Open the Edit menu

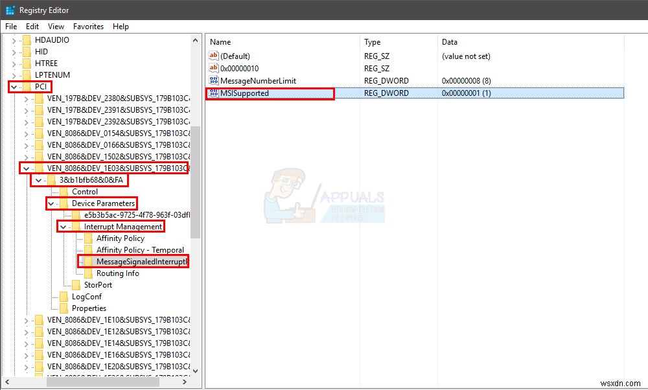(x=32, y=27)
